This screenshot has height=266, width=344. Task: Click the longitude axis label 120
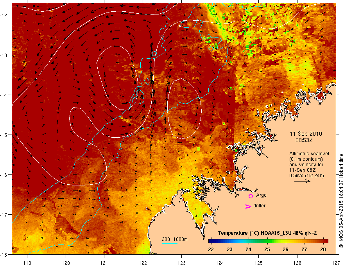tap(66, 263)
